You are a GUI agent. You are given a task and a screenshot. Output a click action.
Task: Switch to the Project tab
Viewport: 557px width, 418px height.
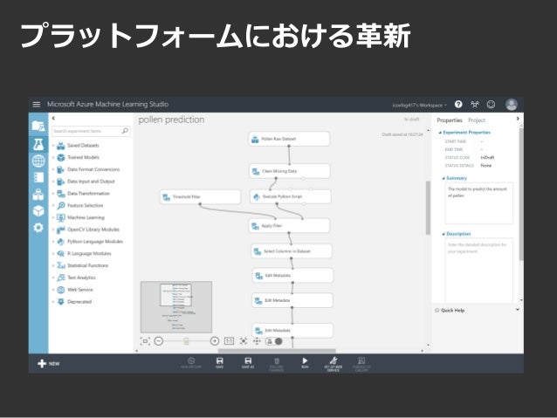pyautogui.click(x=477, y=120)
